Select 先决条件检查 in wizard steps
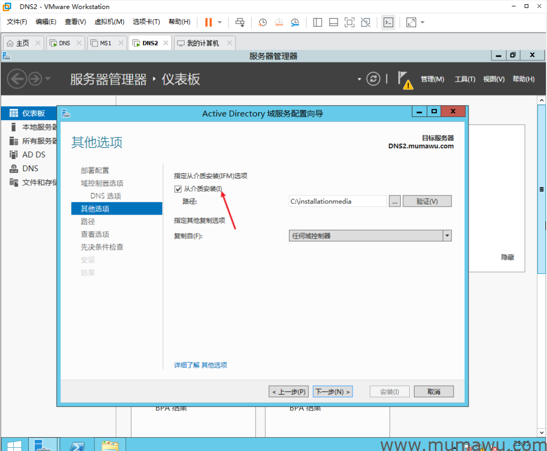The width and height of the screenshot is (547, 451). 102,247
